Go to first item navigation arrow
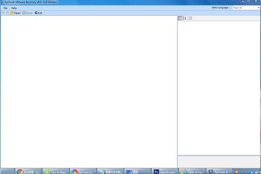Viewport: 261px width, 174px height. 3,13
